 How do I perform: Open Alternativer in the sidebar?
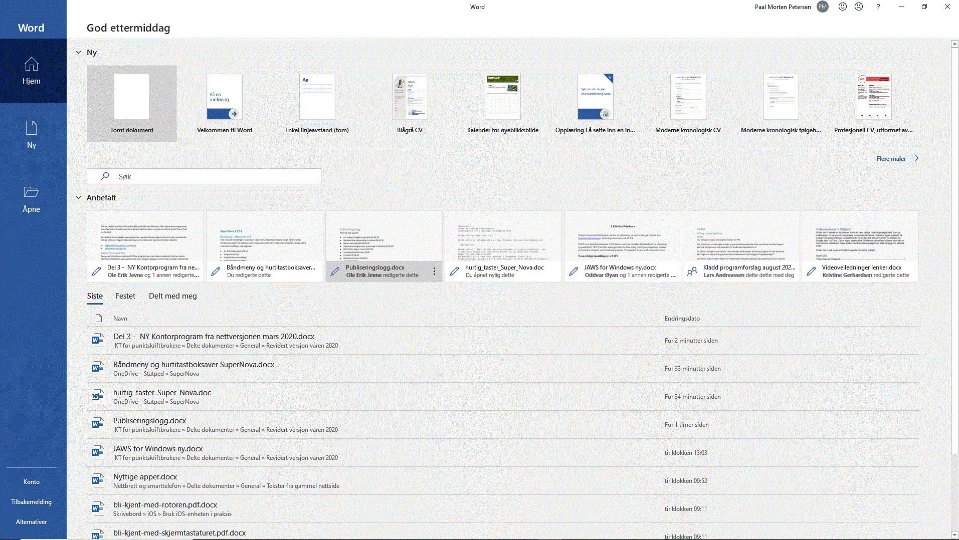click(x=31, y=522)
